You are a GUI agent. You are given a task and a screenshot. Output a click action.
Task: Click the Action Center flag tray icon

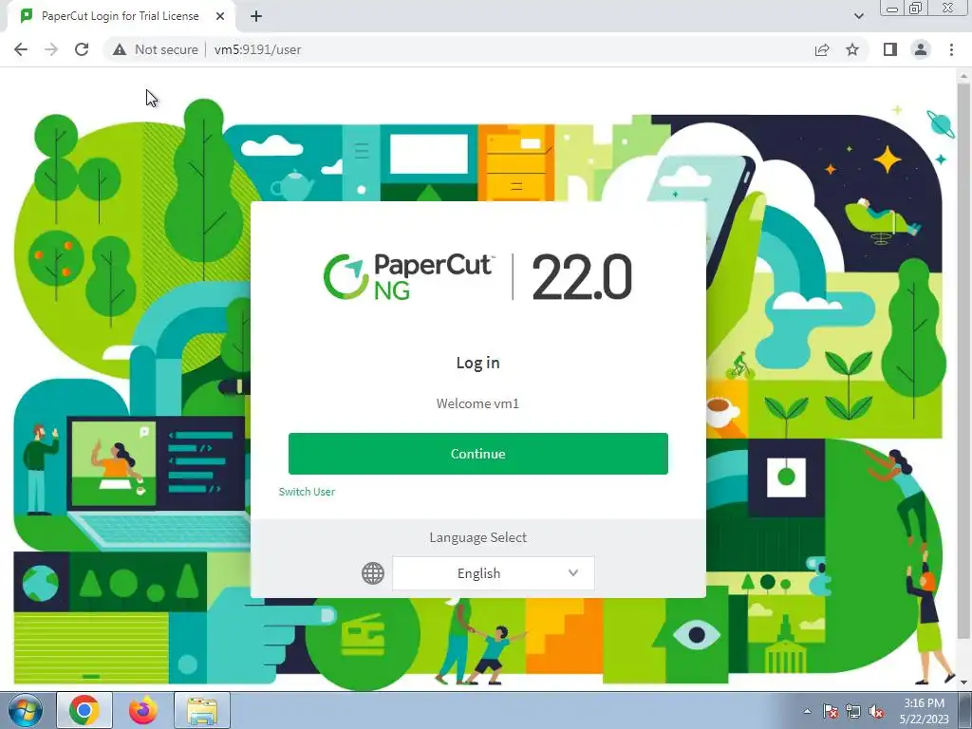pyautogui.click(x=830, y=711)
